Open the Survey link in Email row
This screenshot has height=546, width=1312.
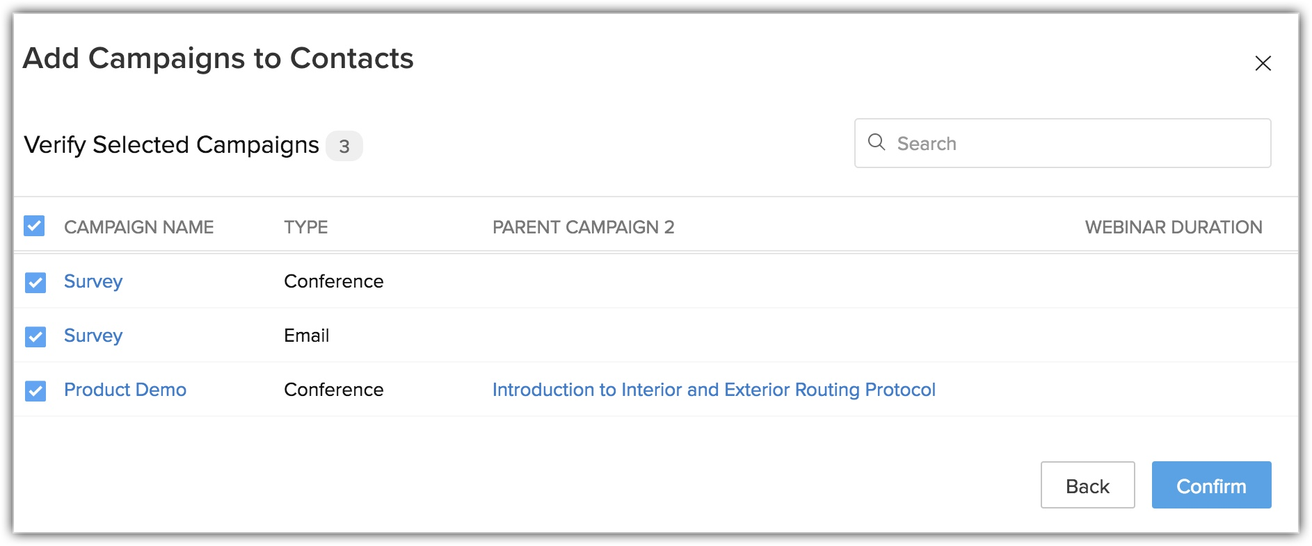click(x=93, y=336)
